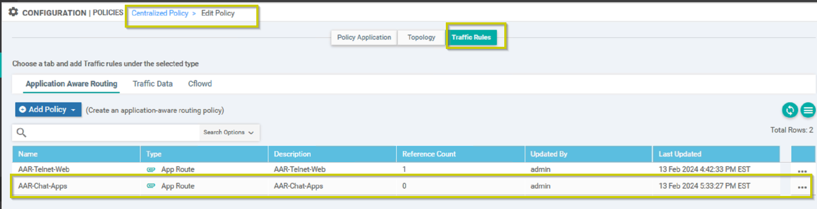Click the plus icon on Add Policy
The image size is (817, 209).
coord(23,110)
